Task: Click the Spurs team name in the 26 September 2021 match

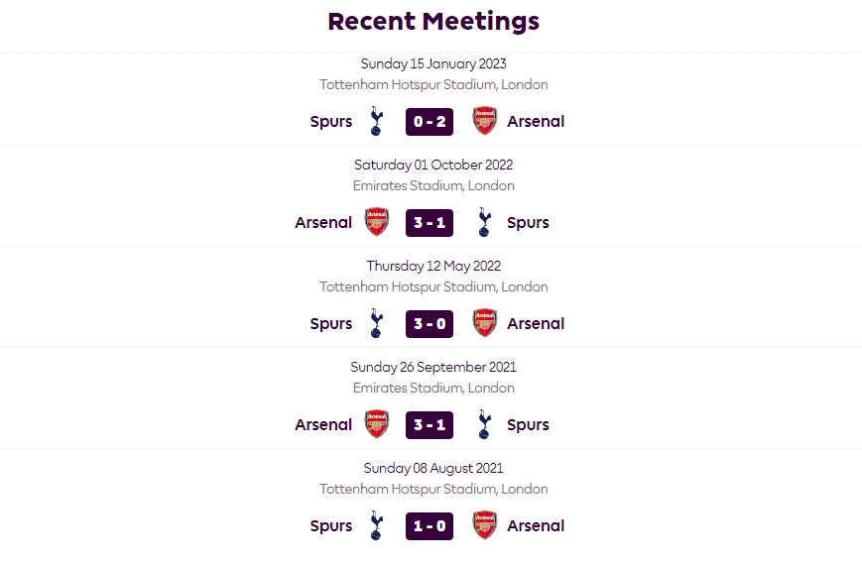Action: (528, 425)
